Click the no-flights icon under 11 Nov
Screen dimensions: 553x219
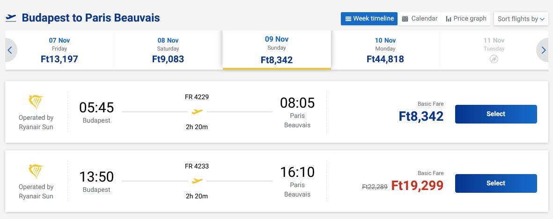tap(494, 59)
